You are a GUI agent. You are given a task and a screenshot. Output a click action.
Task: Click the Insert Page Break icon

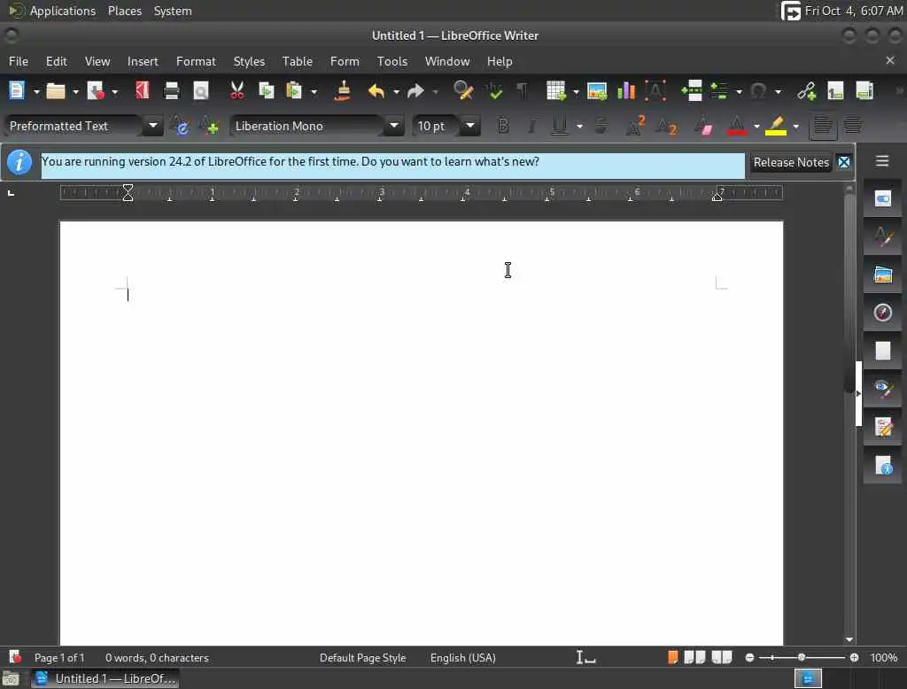coord(691,91)
